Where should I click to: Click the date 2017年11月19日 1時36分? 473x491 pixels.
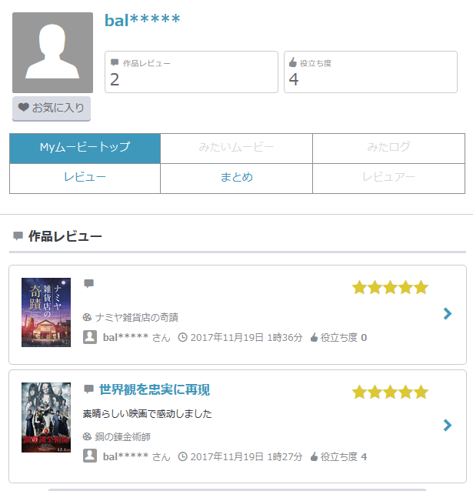click(x=246, y=337)
